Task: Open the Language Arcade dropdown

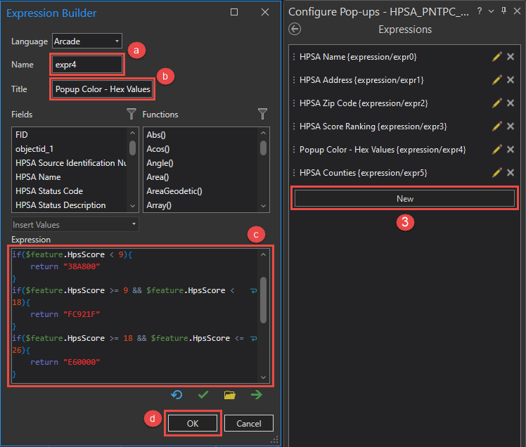Action: pyautogui.click(x=87, y=41)
